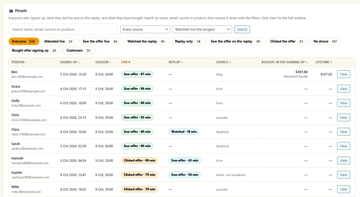The height and width of the screenshot is (197, 360).
Task: Sort by the Source column
Action: (224, 62)
